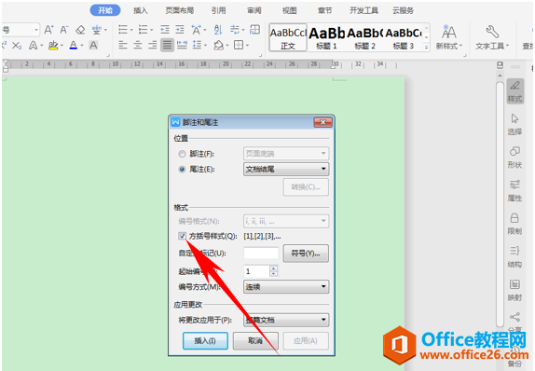Apply distributed alignment

[182, 45]
